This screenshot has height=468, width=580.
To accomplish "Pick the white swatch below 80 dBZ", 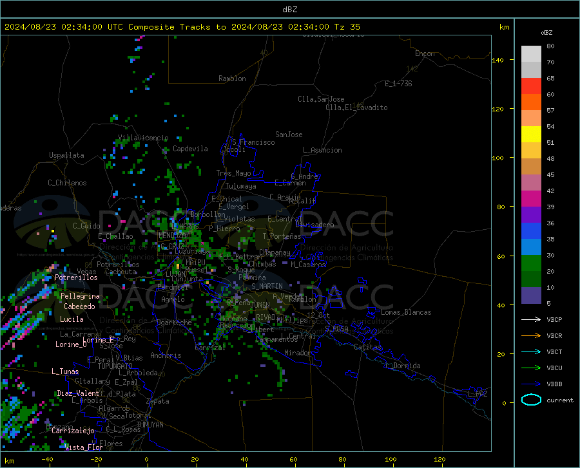I will coord(531,54).
